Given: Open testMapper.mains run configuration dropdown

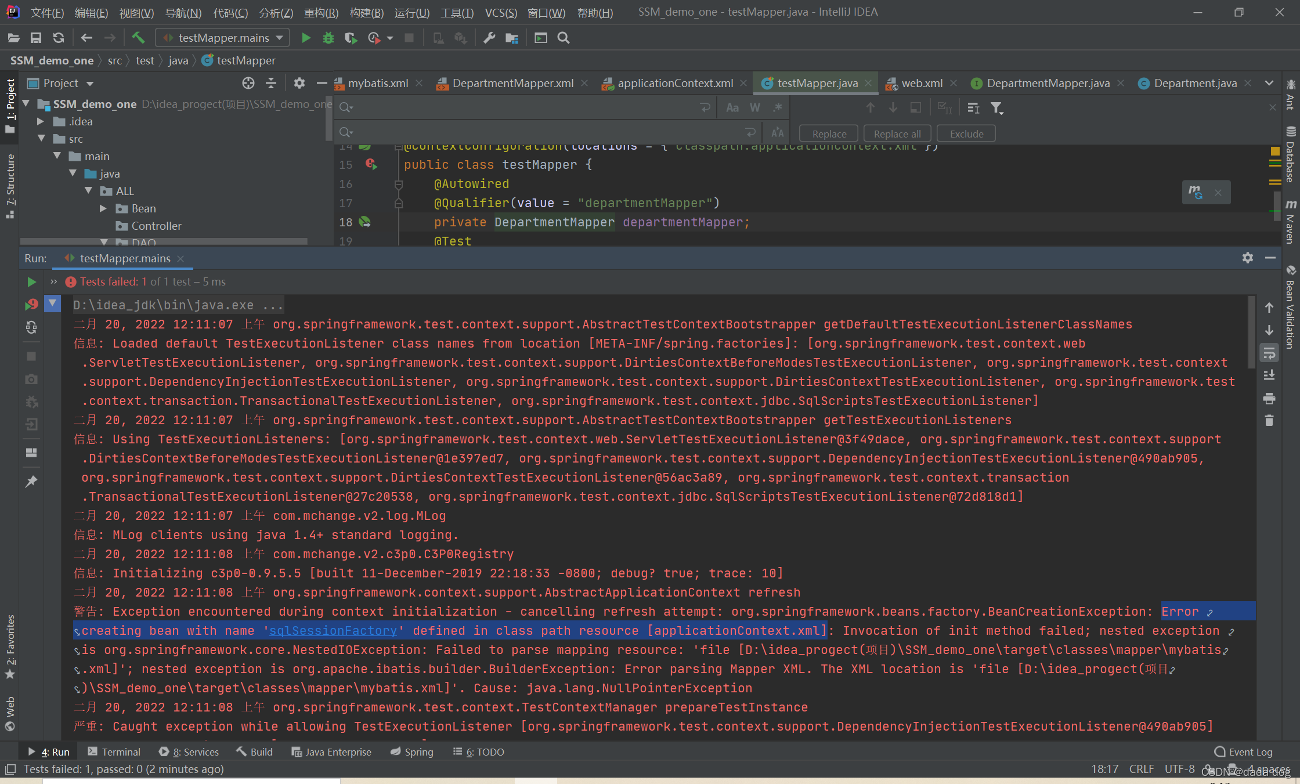Looking at the screenshot, I should click(x=223, y=38).
